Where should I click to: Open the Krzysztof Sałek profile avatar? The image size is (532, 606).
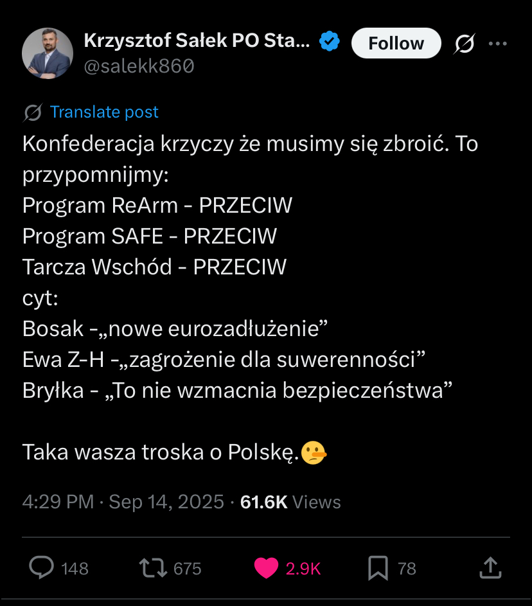coord(48,54)
